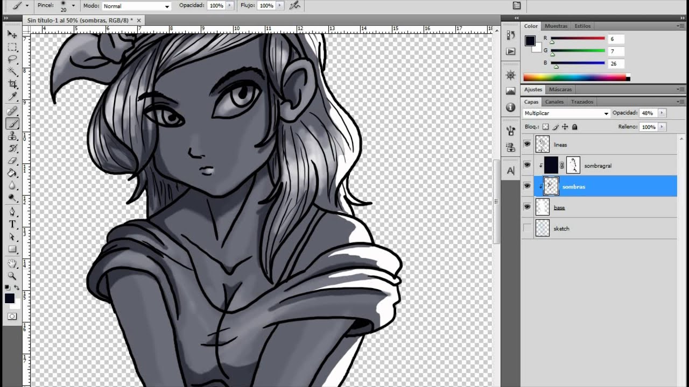Open the Actions panel icon

[x=510, y=52]
